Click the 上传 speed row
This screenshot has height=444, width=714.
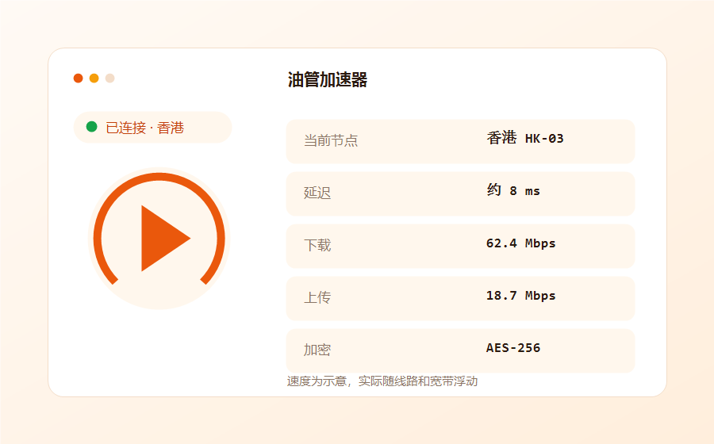(x=460, y=298)
